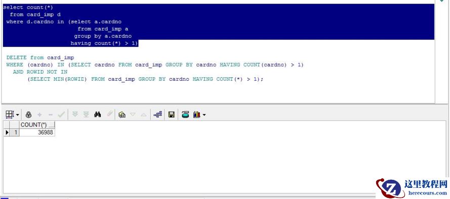Click the Fetch last page arrows
The width and height of the screenshot is (450, 199).
(x=86, y=115)
